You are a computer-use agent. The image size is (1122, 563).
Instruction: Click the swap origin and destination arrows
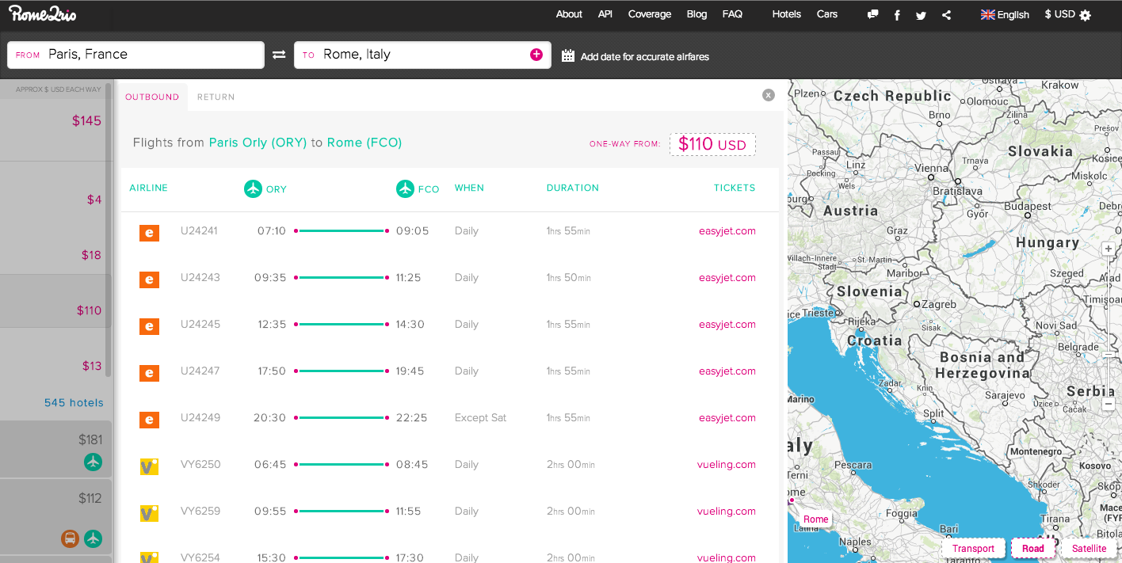(x=279, y=55)
